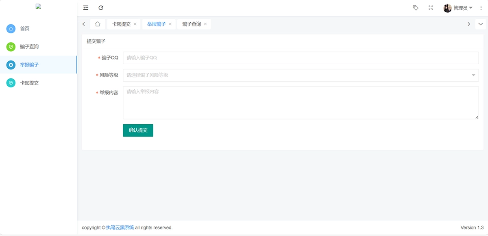Expand the 风险等级 dropdown
The width and height of the screenshot is (488, 236).
pyautogui.click(x=301, y=75)
